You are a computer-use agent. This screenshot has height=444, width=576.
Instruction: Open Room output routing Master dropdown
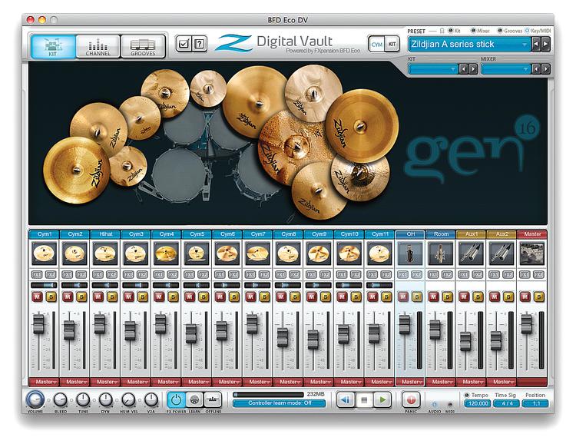[x=441, y=382]
